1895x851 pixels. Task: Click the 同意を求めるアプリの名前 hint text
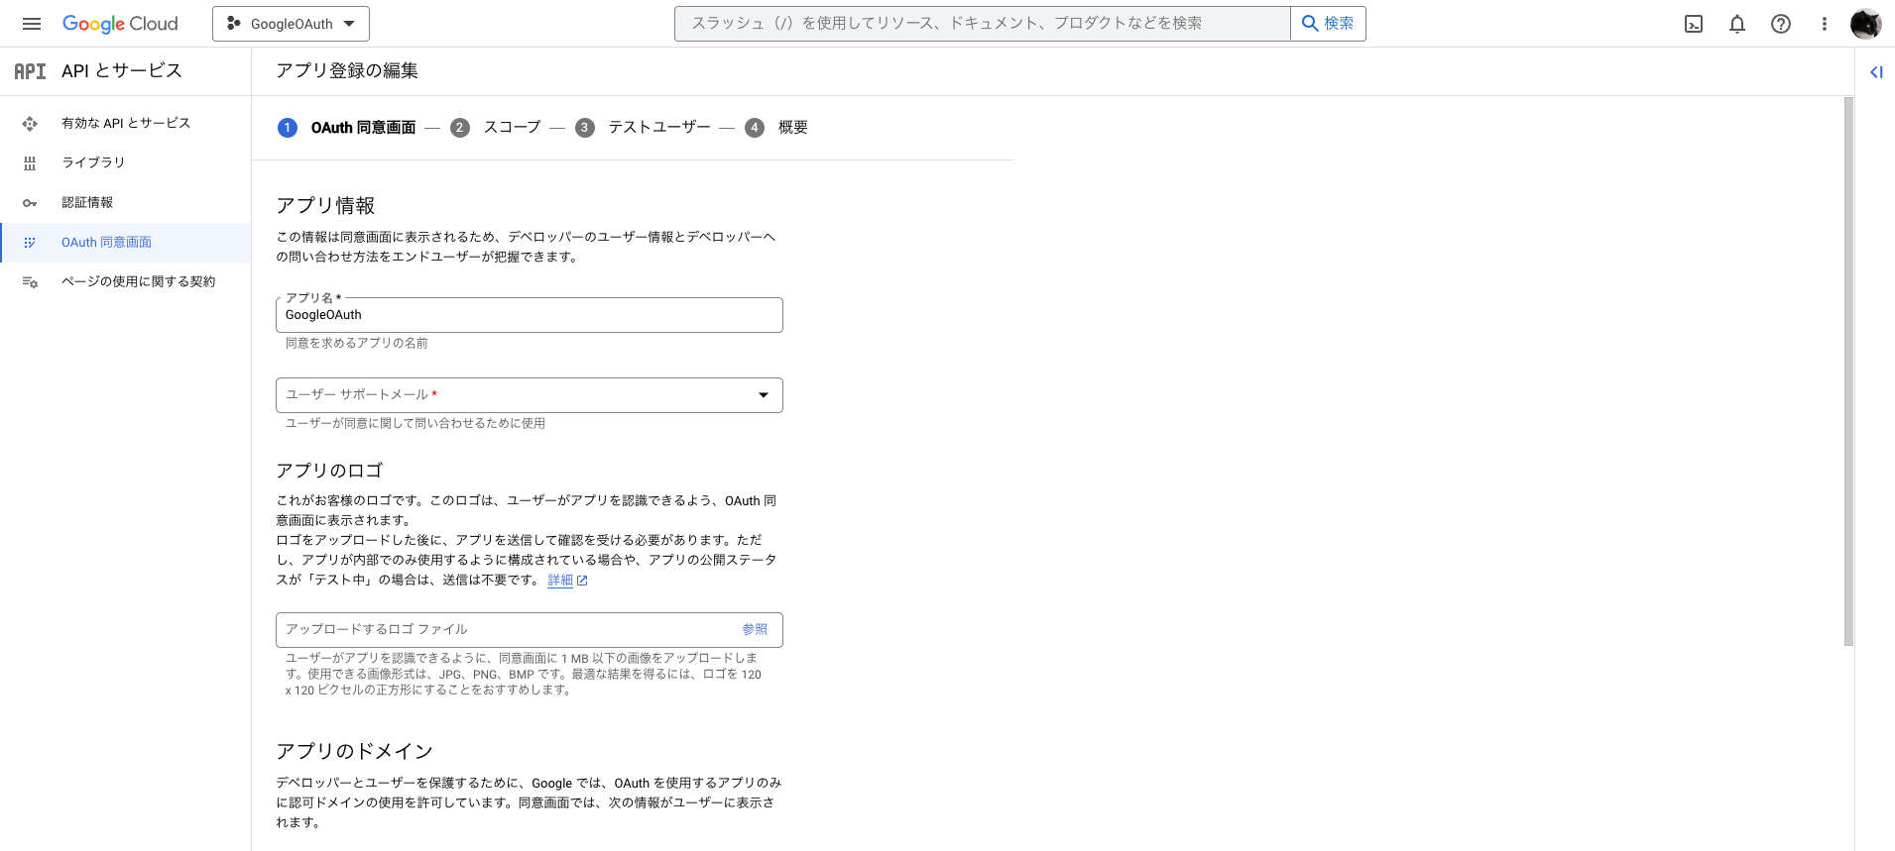pos(357,343)
